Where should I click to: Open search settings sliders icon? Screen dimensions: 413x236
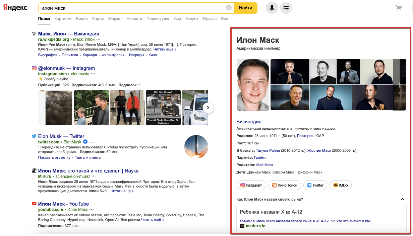286,8
